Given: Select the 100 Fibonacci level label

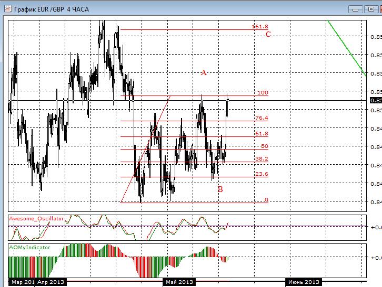Looking at the screenshot, I should point(263,92).
